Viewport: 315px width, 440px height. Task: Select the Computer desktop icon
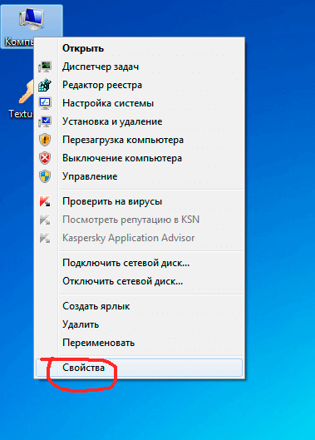click(32, 26)
